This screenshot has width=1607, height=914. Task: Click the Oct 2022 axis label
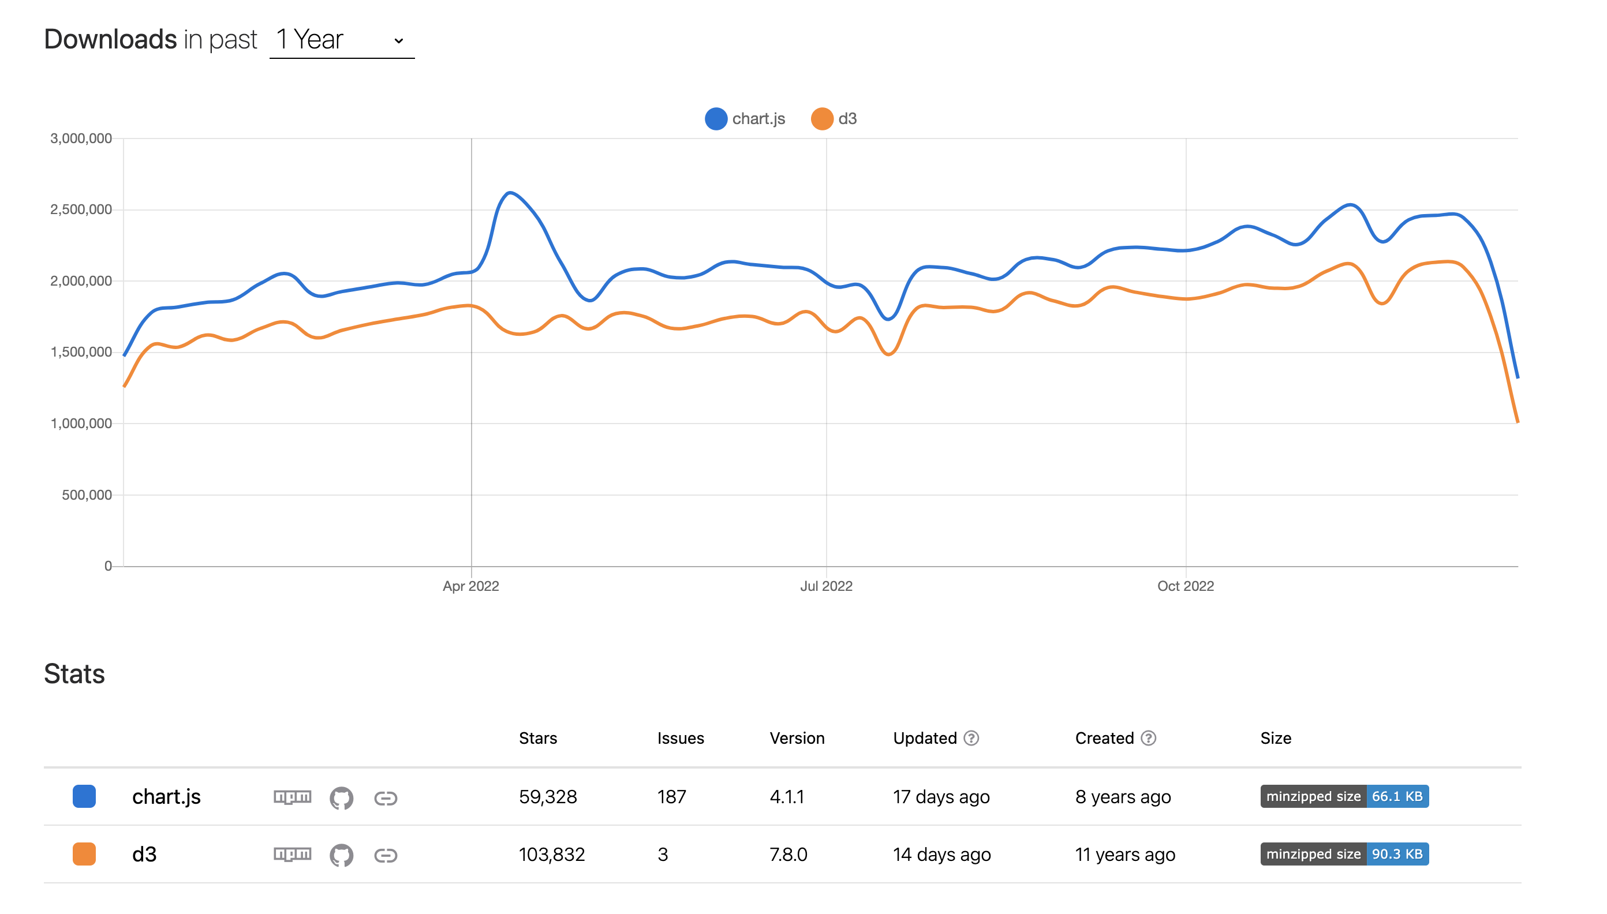coord(1186,586)
